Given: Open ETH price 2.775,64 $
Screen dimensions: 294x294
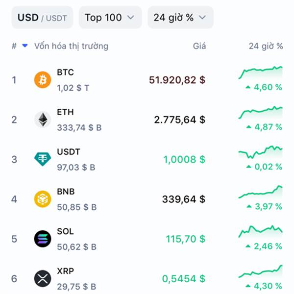Looking at the screenshot, I should pyautogui.click(x=180, y=120).
